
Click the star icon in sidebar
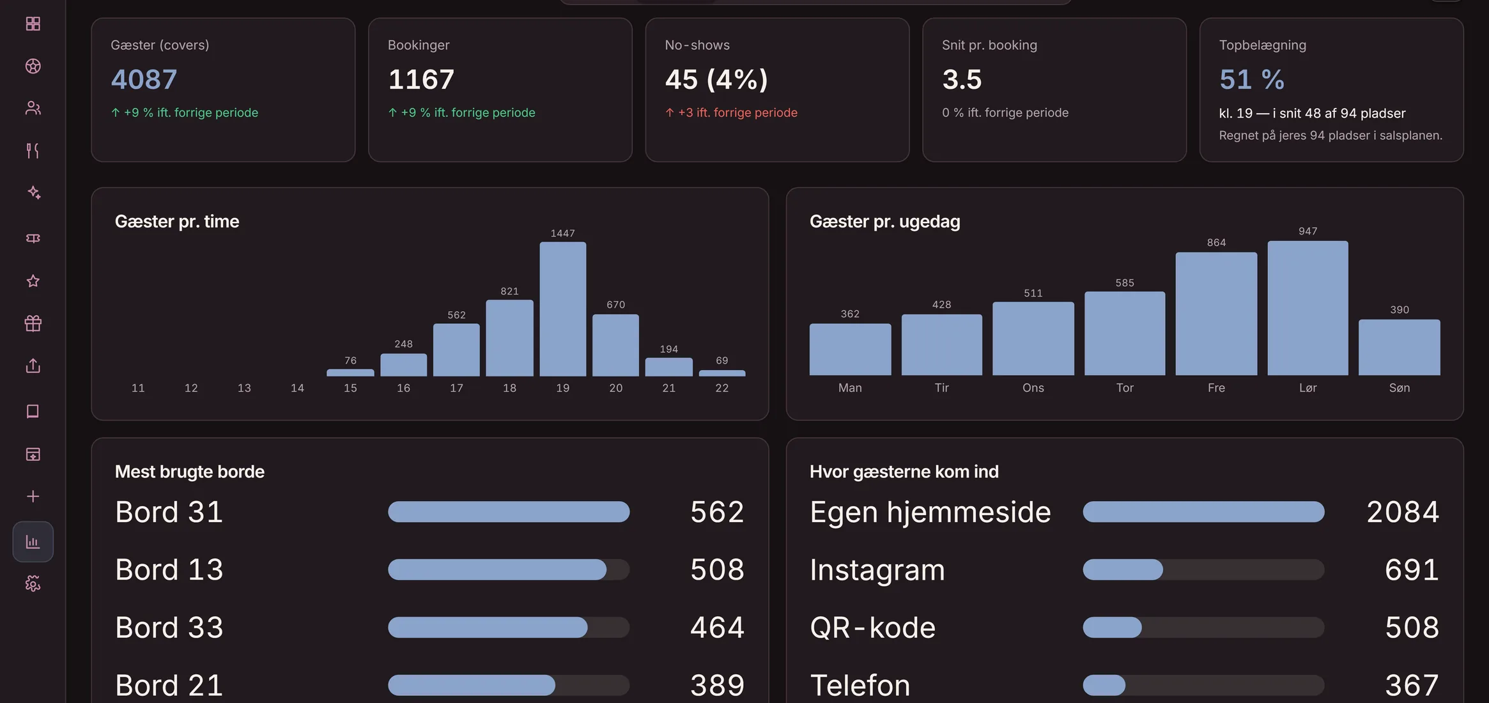coord(33,281)
